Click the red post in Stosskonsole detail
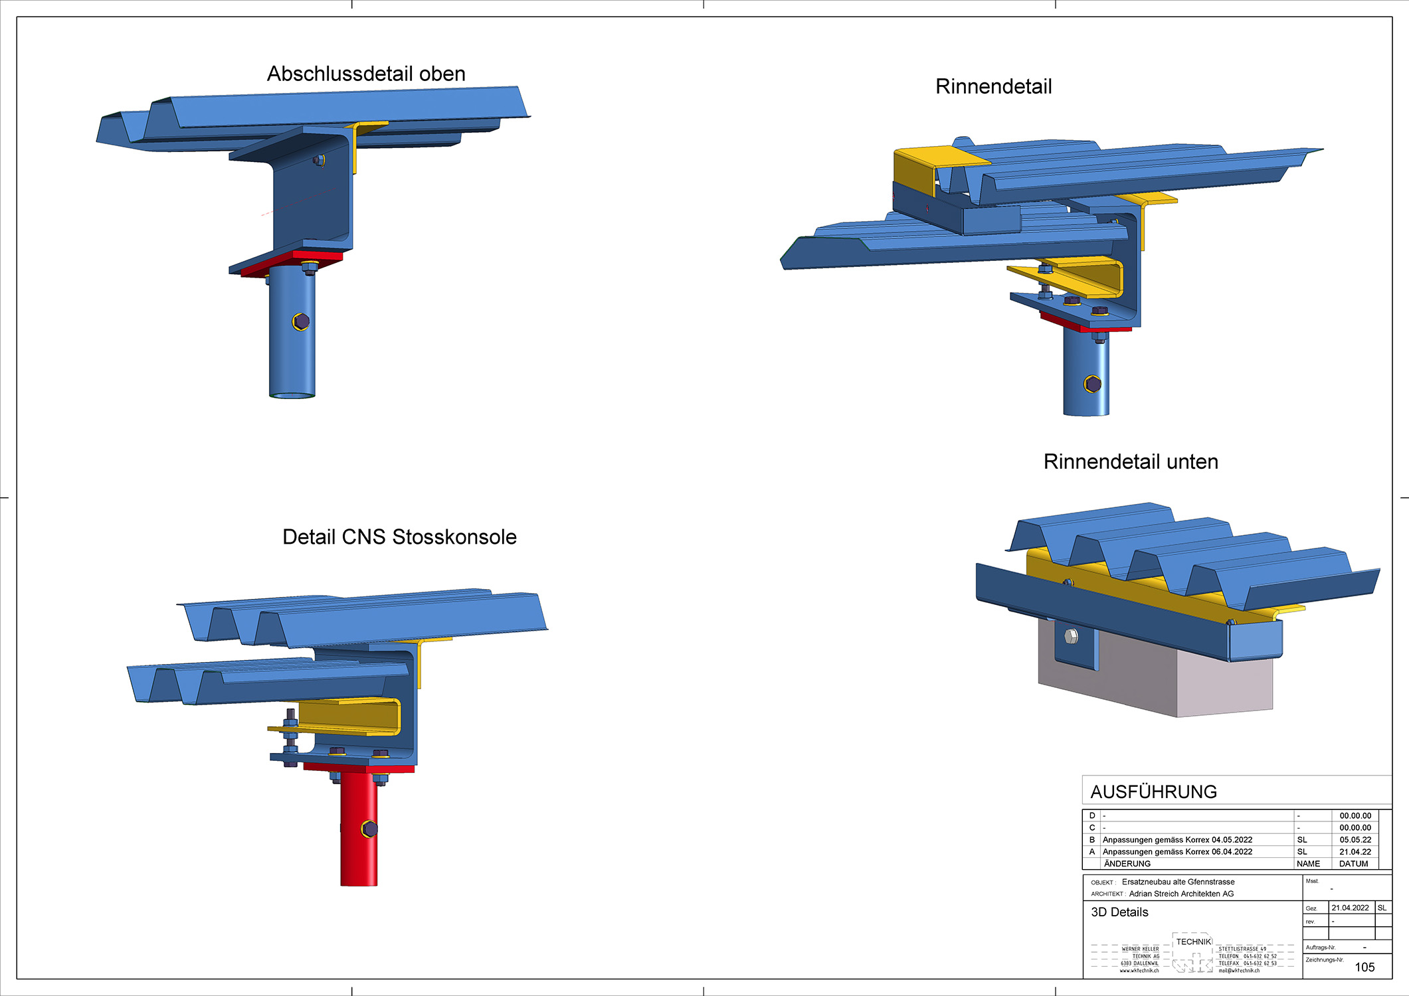1409x996 pixels. point(359,830)
